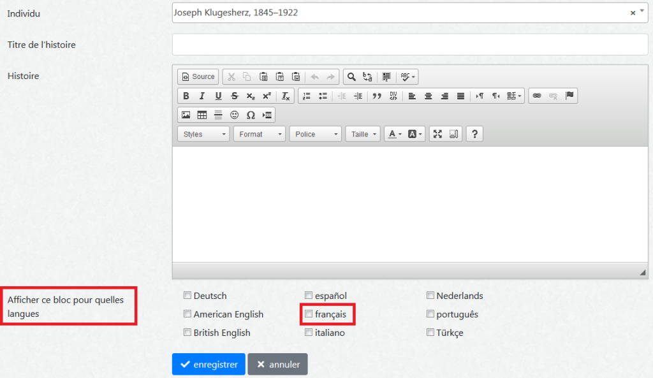Click the Source view button
The width and height of the screenshot is (653, 378).
(198, 77)
